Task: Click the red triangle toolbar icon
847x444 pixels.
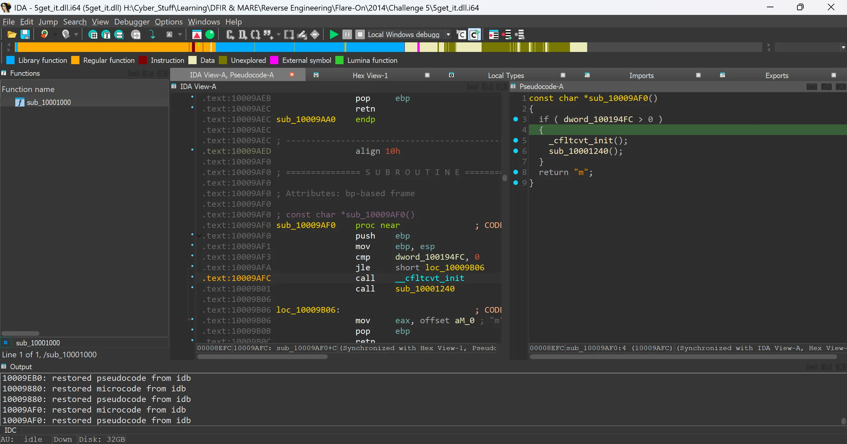Action: [197, 34]
